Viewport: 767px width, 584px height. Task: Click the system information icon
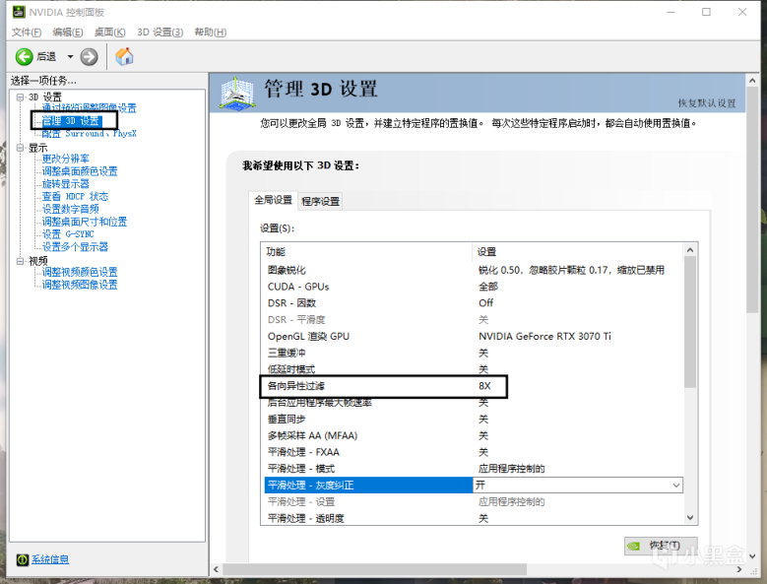[23, 559]
